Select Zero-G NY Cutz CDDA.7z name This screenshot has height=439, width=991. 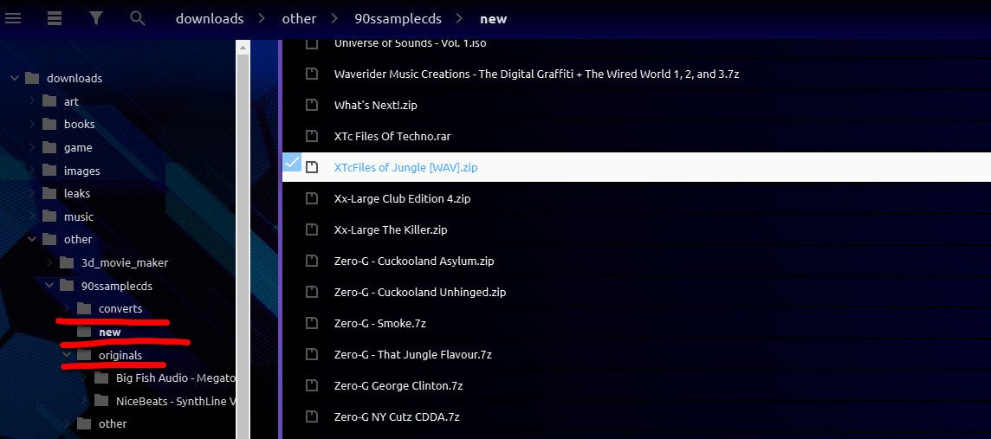click(396, 416)
